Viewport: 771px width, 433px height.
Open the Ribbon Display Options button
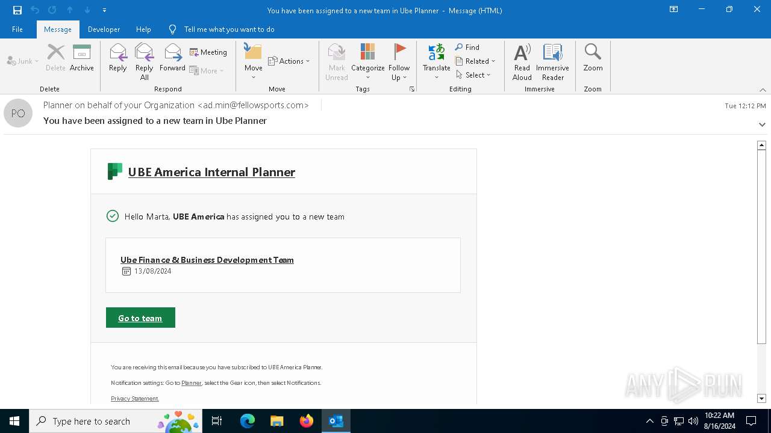tap(674, 10)
